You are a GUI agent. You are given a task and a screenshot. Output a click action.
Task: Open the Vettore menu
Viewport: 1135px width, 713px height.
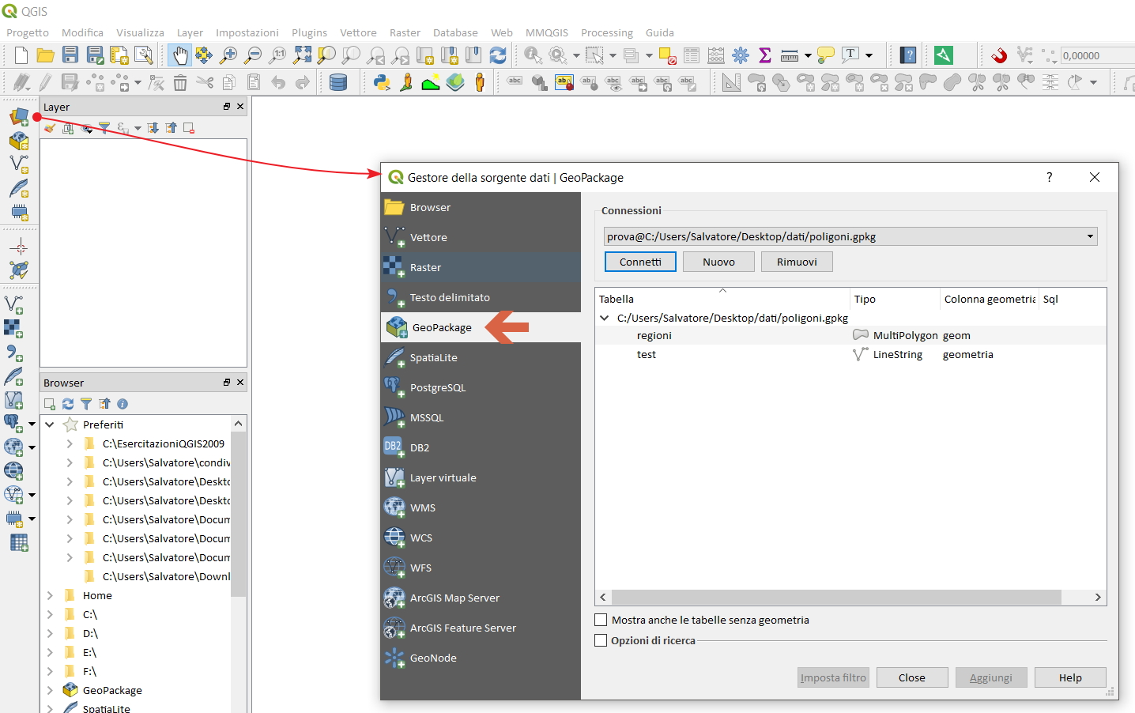[x=358, y=32]
